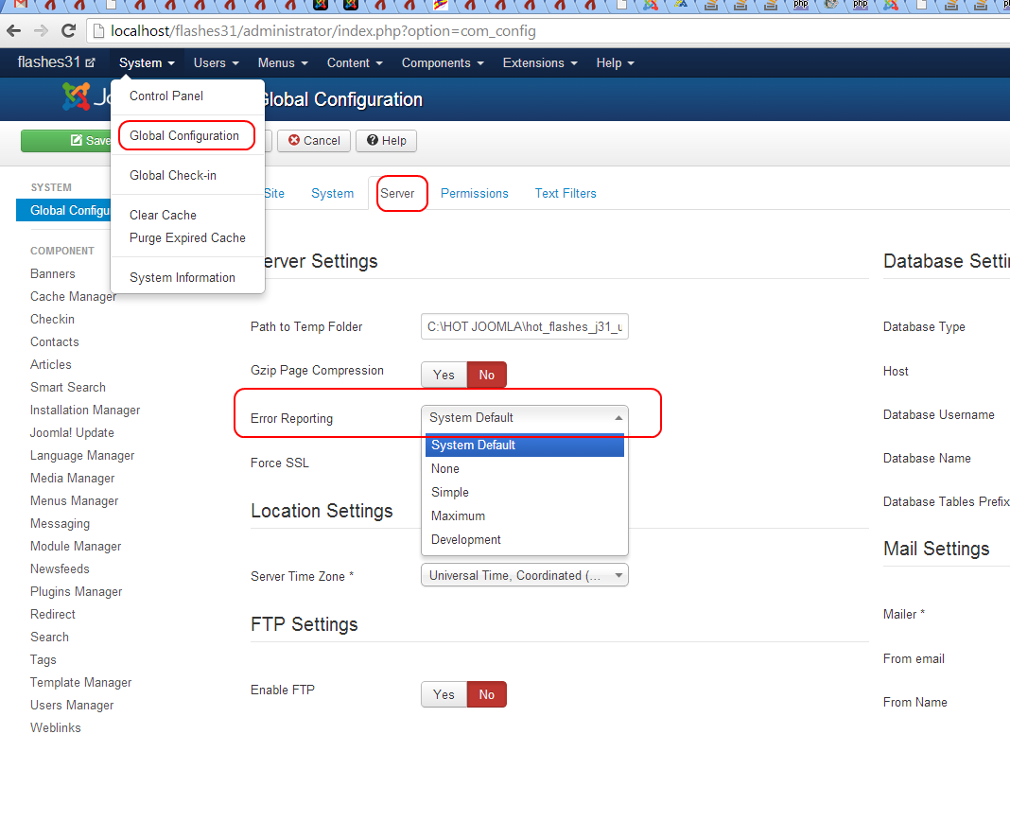This screenshot has height=839, width=1010.
Task: Open Module Manager sidebar link
Action: point(76,547)
